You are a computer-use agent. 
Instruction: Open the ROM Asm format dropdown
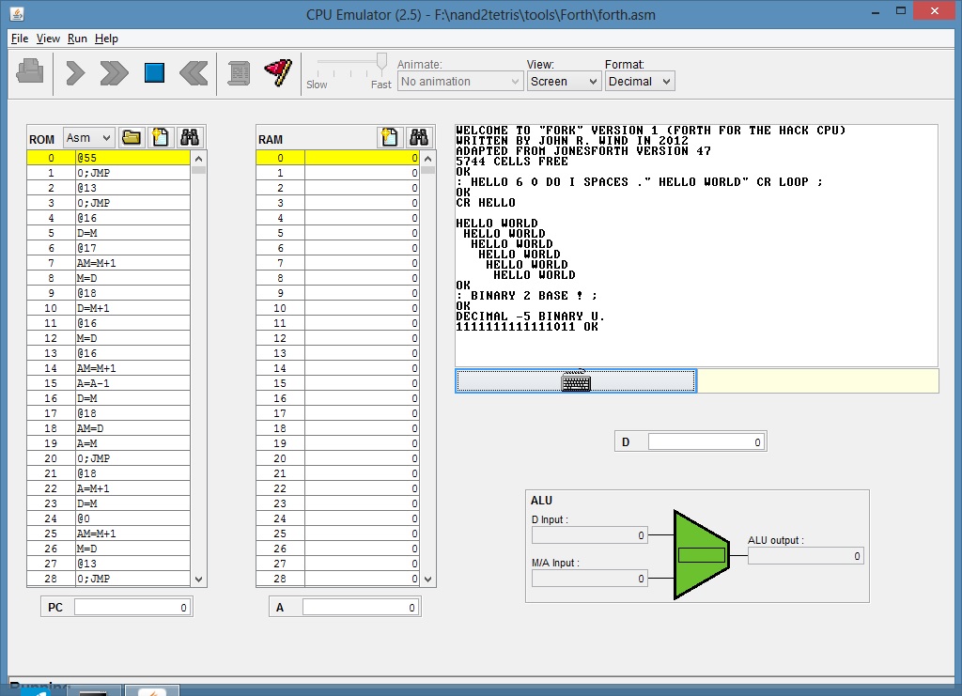pos(89,138)
